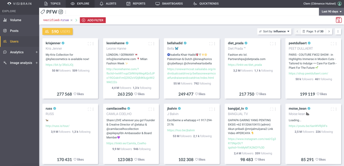
Task: Click the krisjenner username
Action: pyautogui.click(x=53, y=43)
